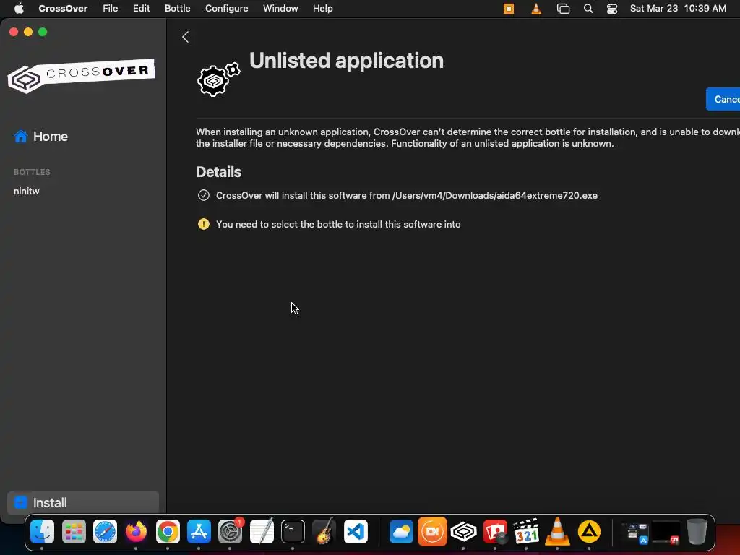The height and width of the screenshot is (555, 740).
Task: Go back using the chevron arrow
Action: point(186,38)
